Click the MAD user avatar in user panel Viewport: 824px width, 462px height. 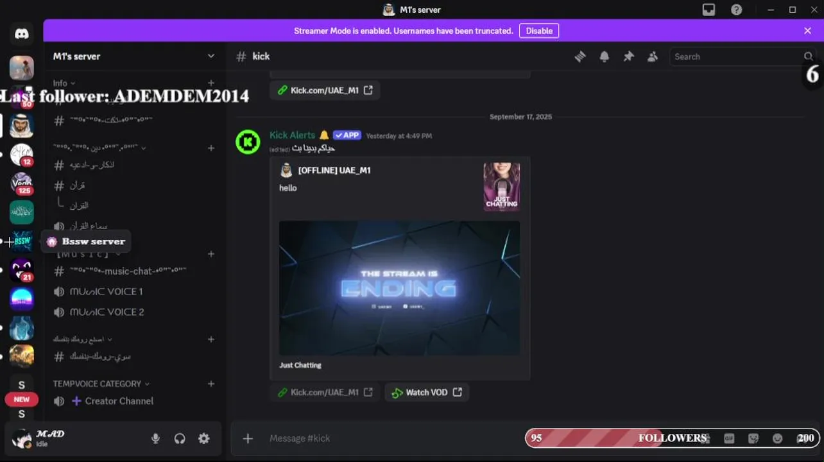point(22,439)
